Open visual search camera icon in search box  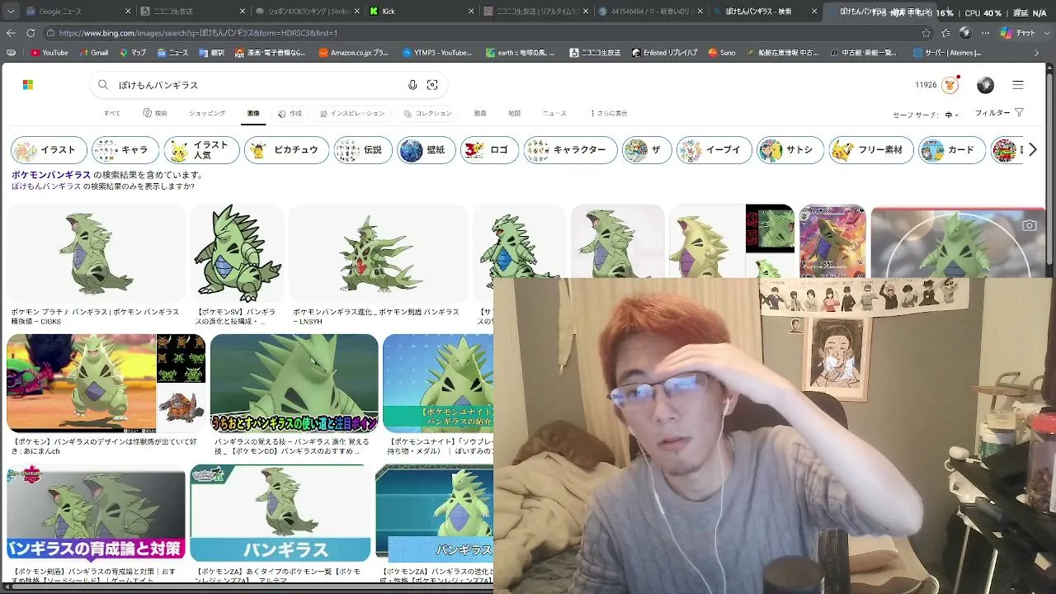click(x=432, y=85)
